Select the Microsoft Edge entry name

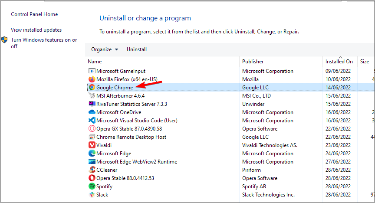coord(114,154)
